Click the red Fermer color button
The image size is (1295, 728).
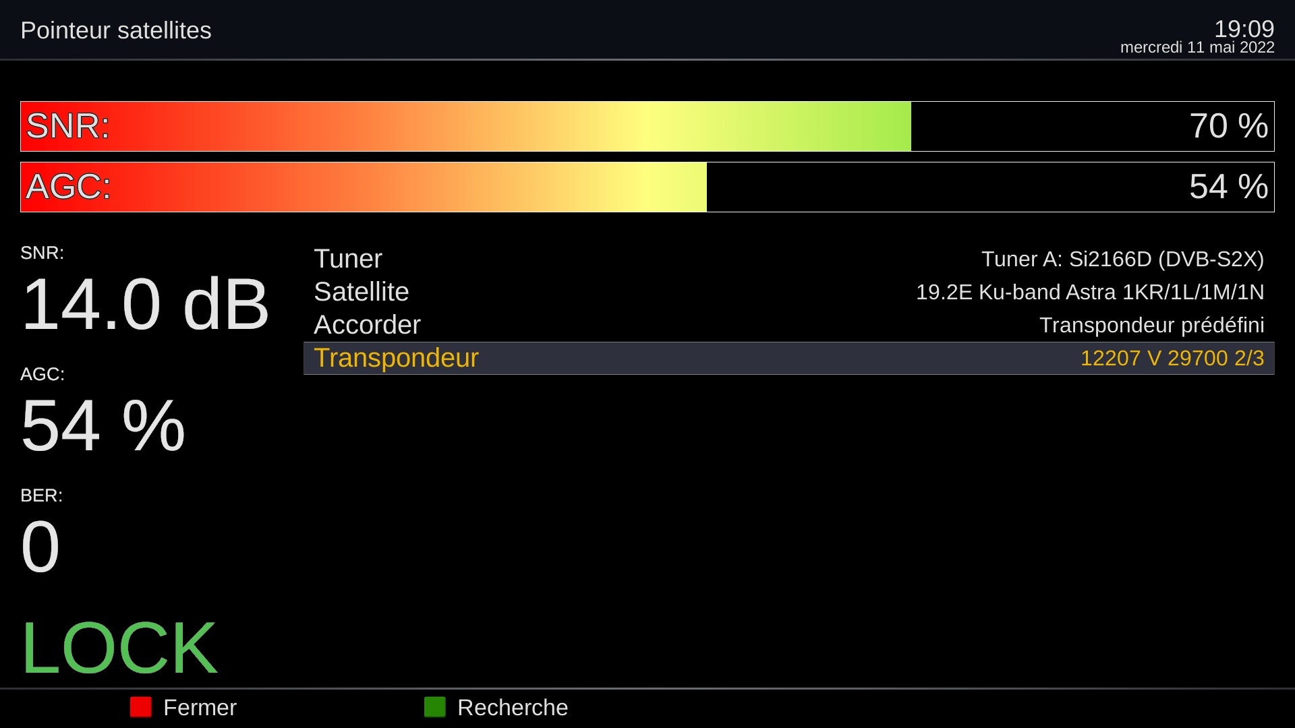pyautogui.click(x=141, y=707)
